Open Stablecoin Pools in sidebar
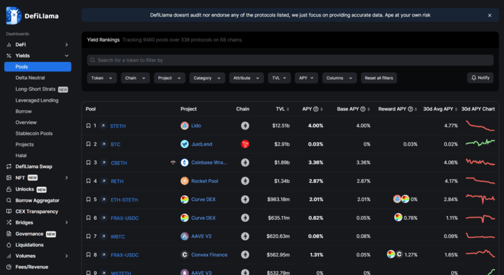Viewport: 504px width, 275px height. pyautogui.click(x=34, y=133)
